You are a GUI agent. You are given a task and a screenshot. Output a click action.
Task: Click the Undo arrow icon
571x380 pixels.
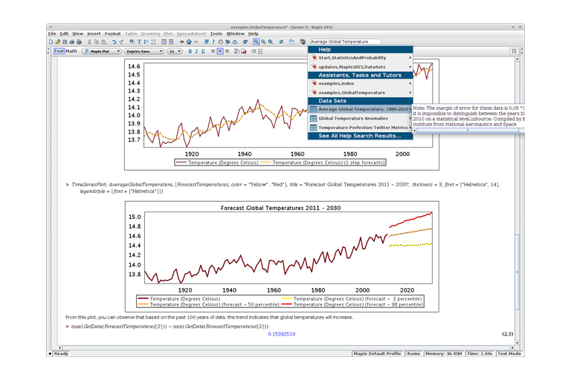(114, 42)
